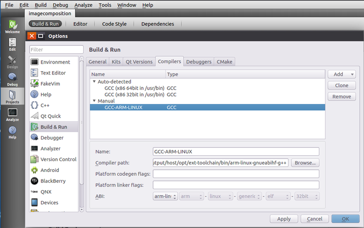The image size is (364, 228).
Task: Select the Projects mode icon
Action: (x=12, y=96)
